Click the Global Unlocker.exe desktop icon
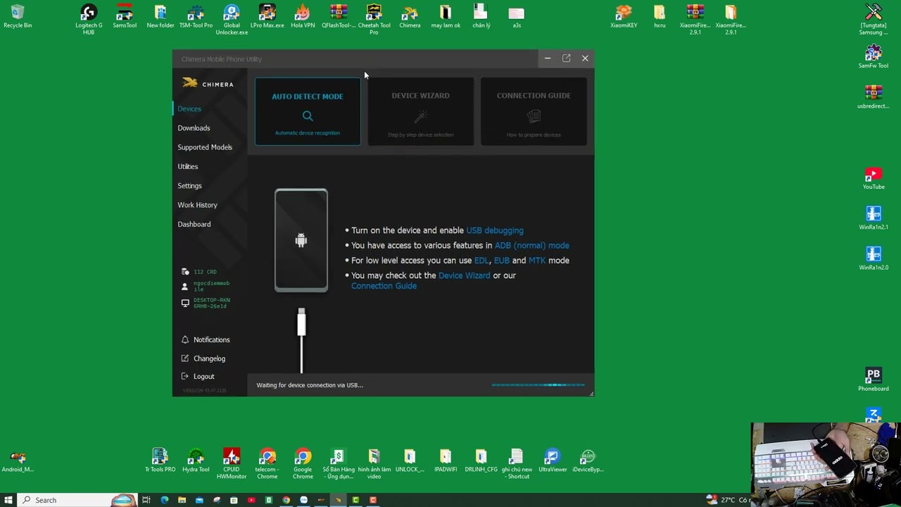Screen dimensions: 901x507 (232, 20)
